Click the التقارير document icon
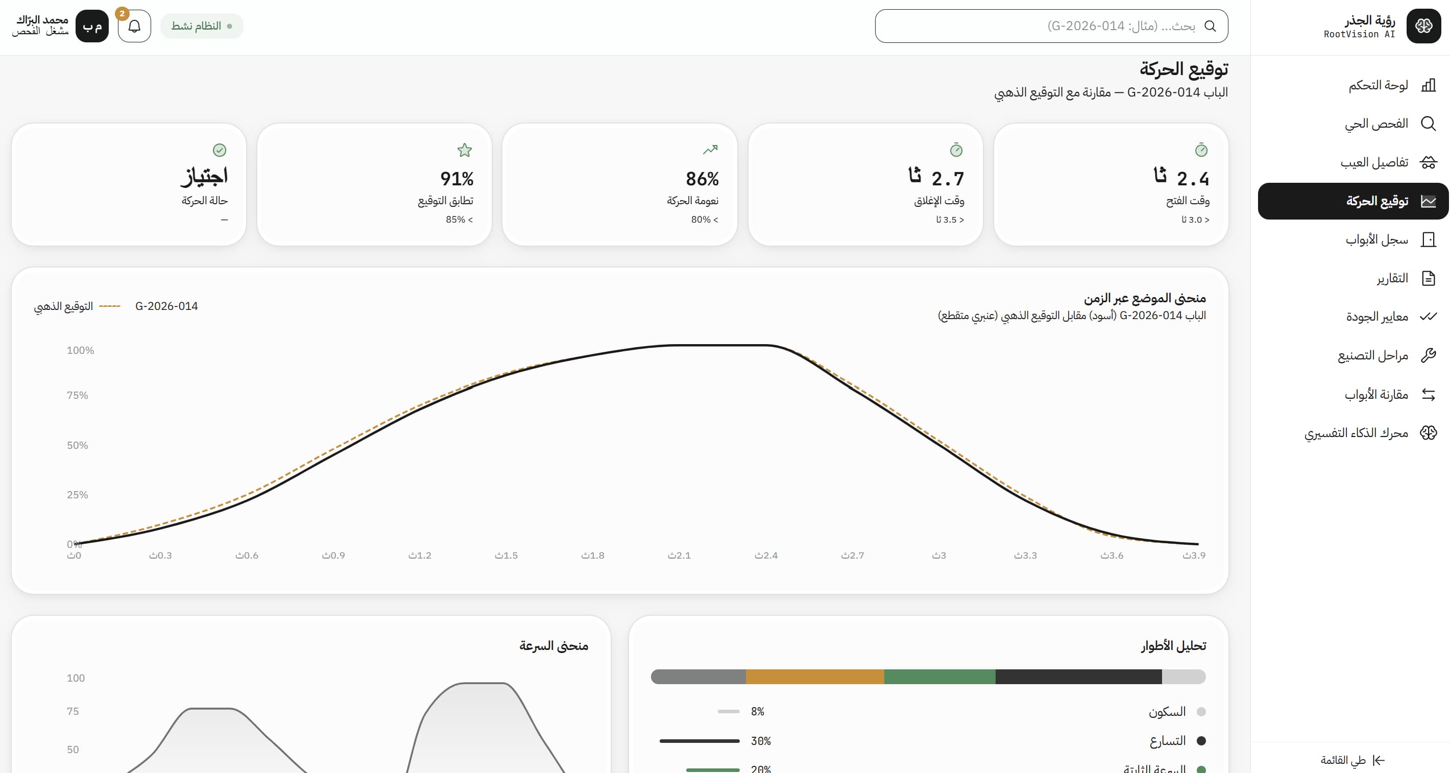The height and width of the screenshot is (773, 1450). pos(1428,278)
